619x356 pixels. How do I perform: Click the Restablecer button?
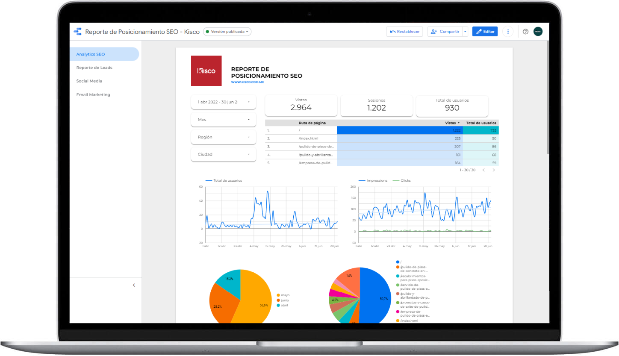click(404, 32)
